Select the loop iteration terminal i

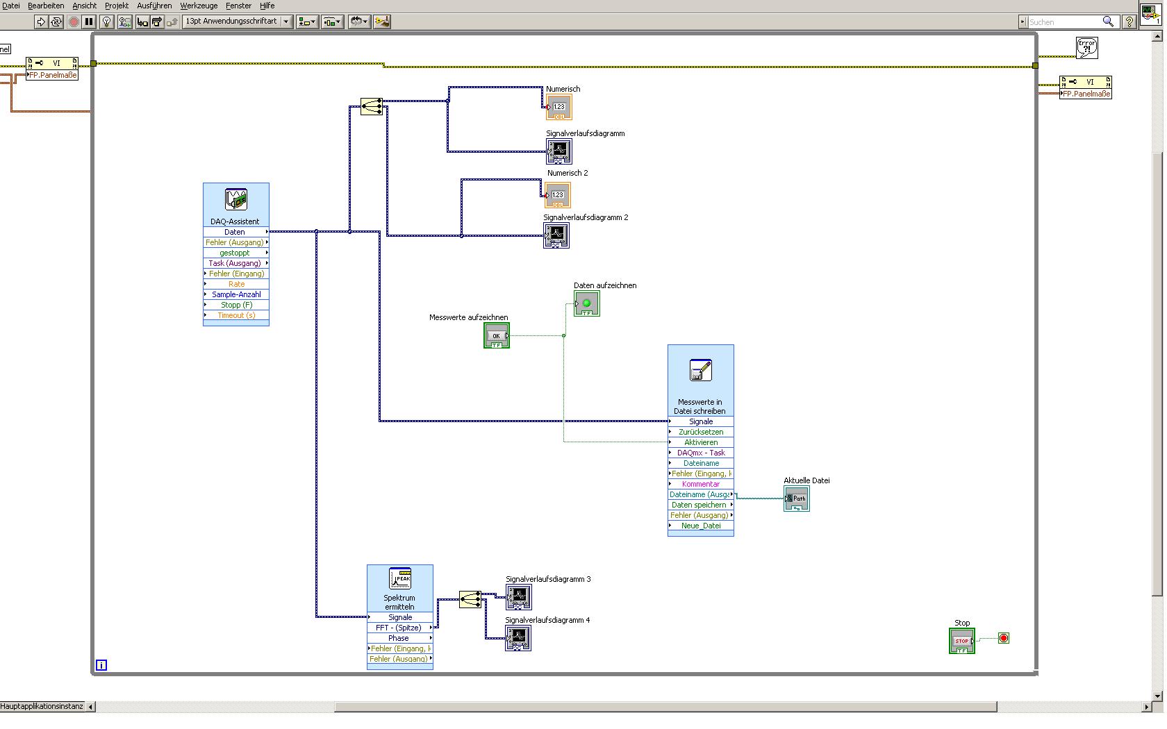(101, 665)
